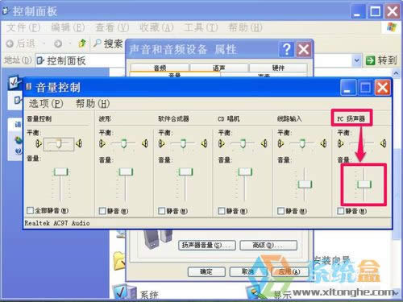Close the sound properties dialog
The width and height of the screenshot is (403, 302).
pyautogui.click(x=304, y=49)
